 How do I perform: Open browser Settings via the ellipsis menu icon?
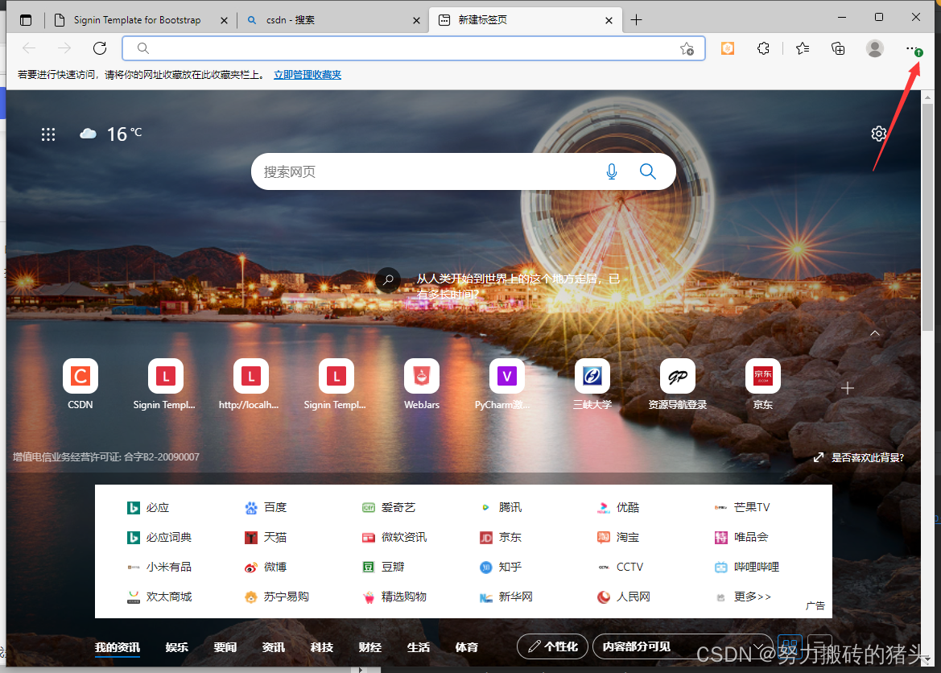pyautogui.click(x=912, y=48)
